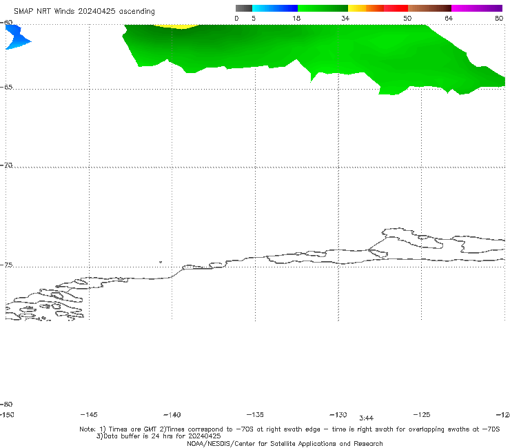Image resolution: width=510 pixels, height=448 pixels.
Task: Click the colorbar label '50'
Action: tap(407, 18)
